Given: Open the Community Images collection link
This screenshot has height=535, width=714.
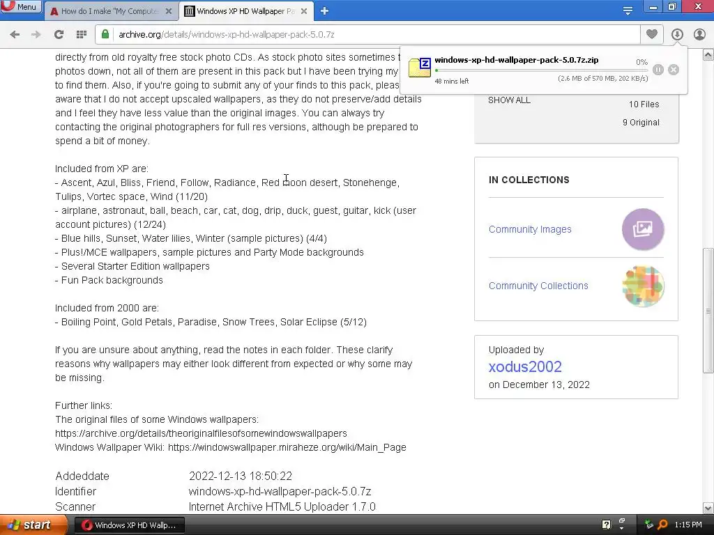Looking at the screenshot, I should click(530, 229).
